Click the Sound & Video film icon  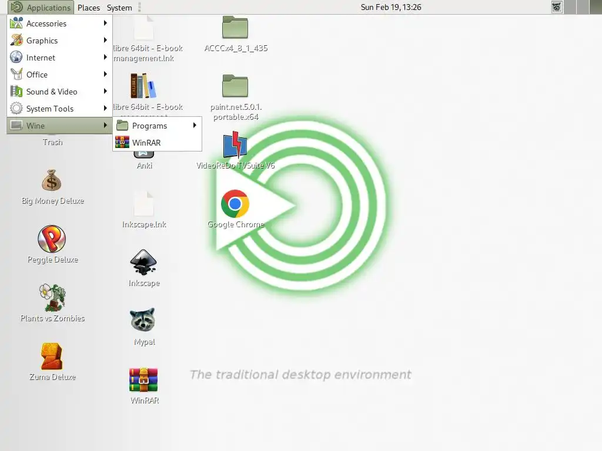16,91
